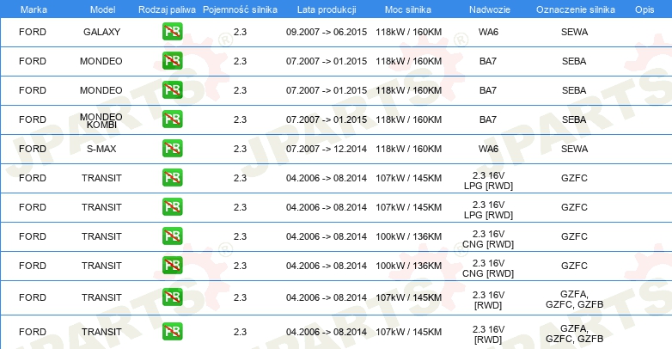Click the fuel icon in the first TRANSIT CNG row
The image size is (672, 349).
[172, 236]
